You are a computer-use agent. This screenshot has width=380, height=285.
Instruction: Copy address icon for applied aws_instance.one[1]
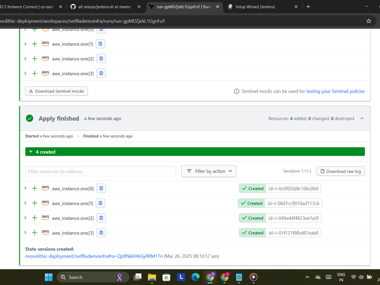[x=100, y=203]
